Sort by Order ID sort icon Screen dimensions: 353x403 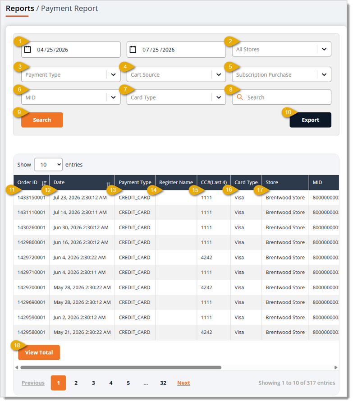pyautogui.click(x=44, y=183)
